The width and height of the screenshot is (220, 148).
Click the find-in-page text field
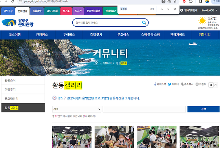click(x=134, y=9)
